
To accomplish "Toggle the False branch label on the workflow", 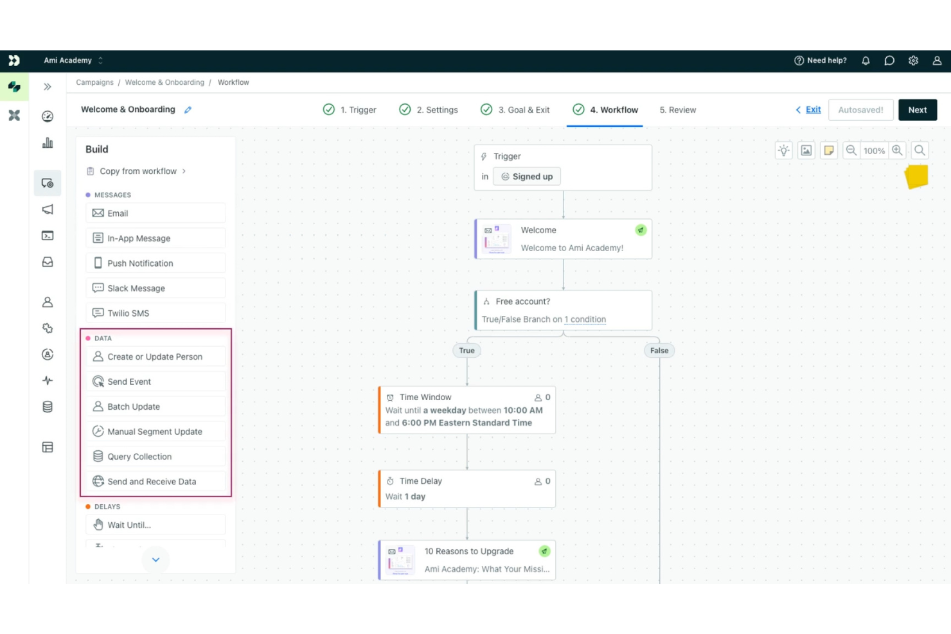I will [x=659, y=350].
